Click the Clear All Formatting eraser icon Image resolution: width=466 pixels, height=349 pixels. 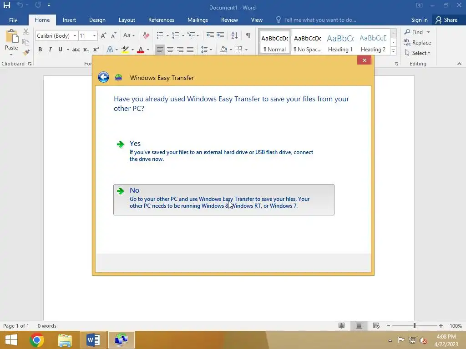click(x=146, y=35)
